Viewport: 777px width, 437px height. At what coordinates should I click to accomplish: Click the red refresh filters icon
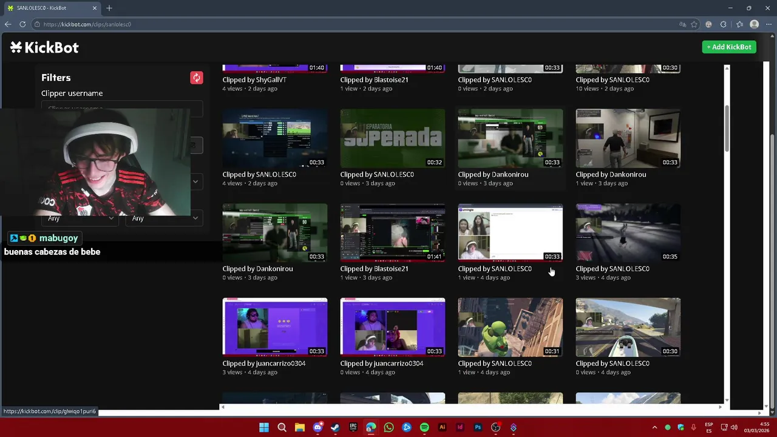pos(196,78)
